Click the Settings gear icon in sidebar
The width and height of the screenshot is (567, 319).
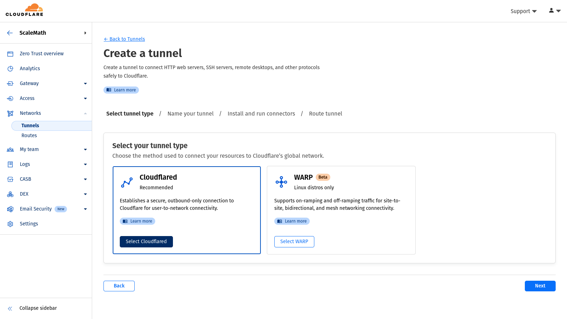10,224
